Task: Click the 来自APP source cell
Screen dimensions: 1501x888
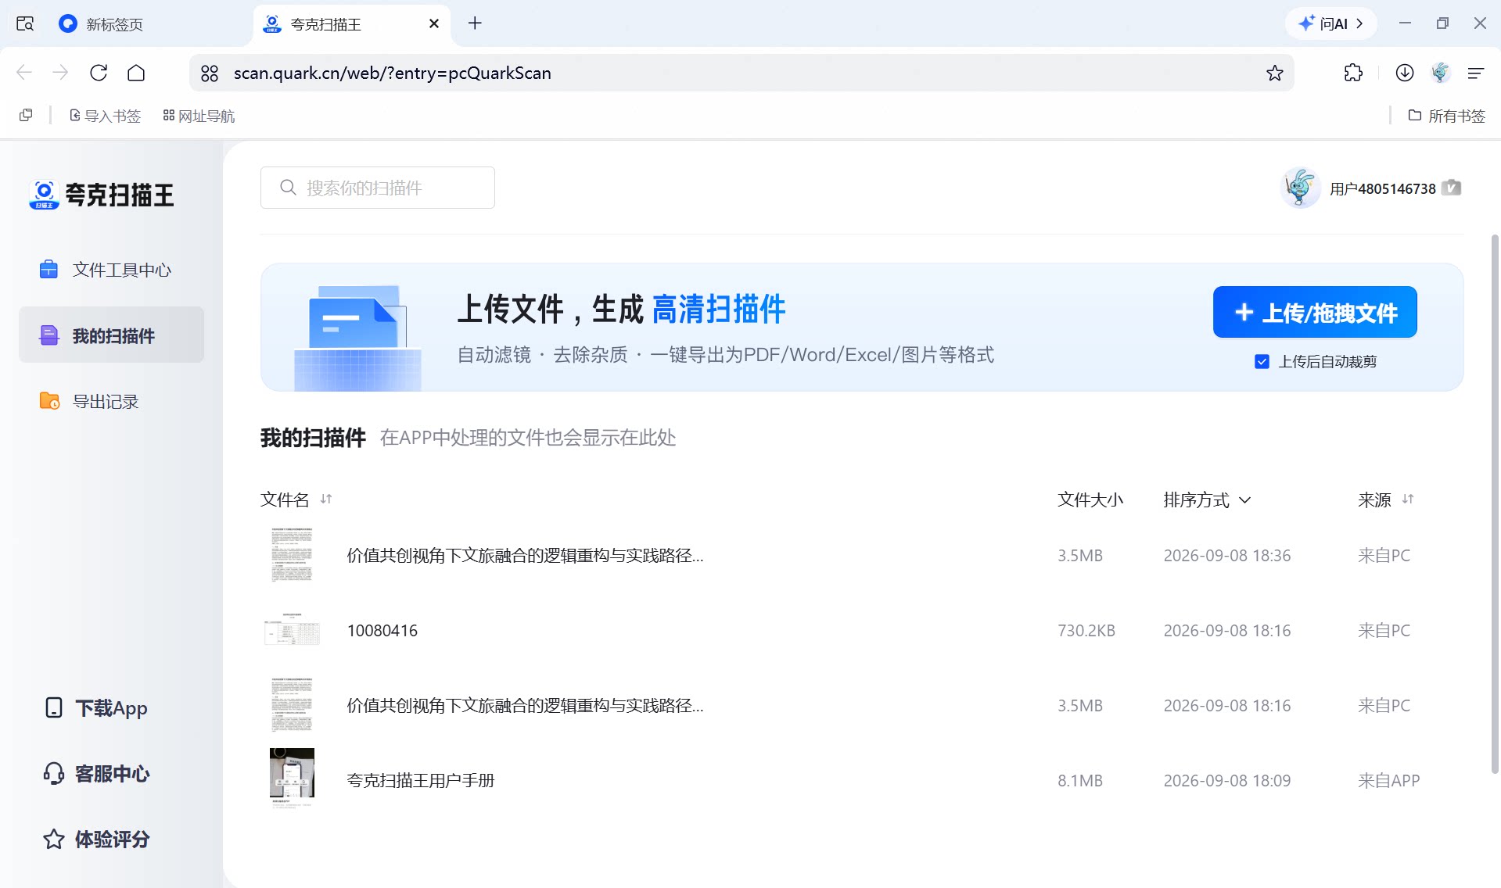Action: tap(1388, 781)
